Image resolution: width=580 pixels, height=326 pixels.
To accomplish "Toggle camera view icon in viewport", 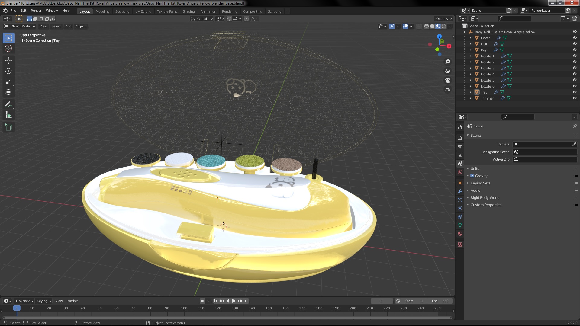I will pos(448,80).
